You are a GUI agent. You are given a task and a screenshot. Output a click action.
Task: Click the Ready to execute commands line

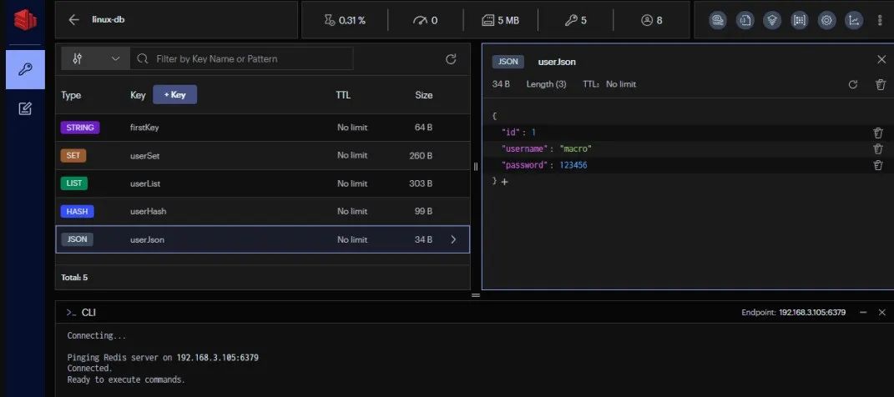[x=126, y=379]
